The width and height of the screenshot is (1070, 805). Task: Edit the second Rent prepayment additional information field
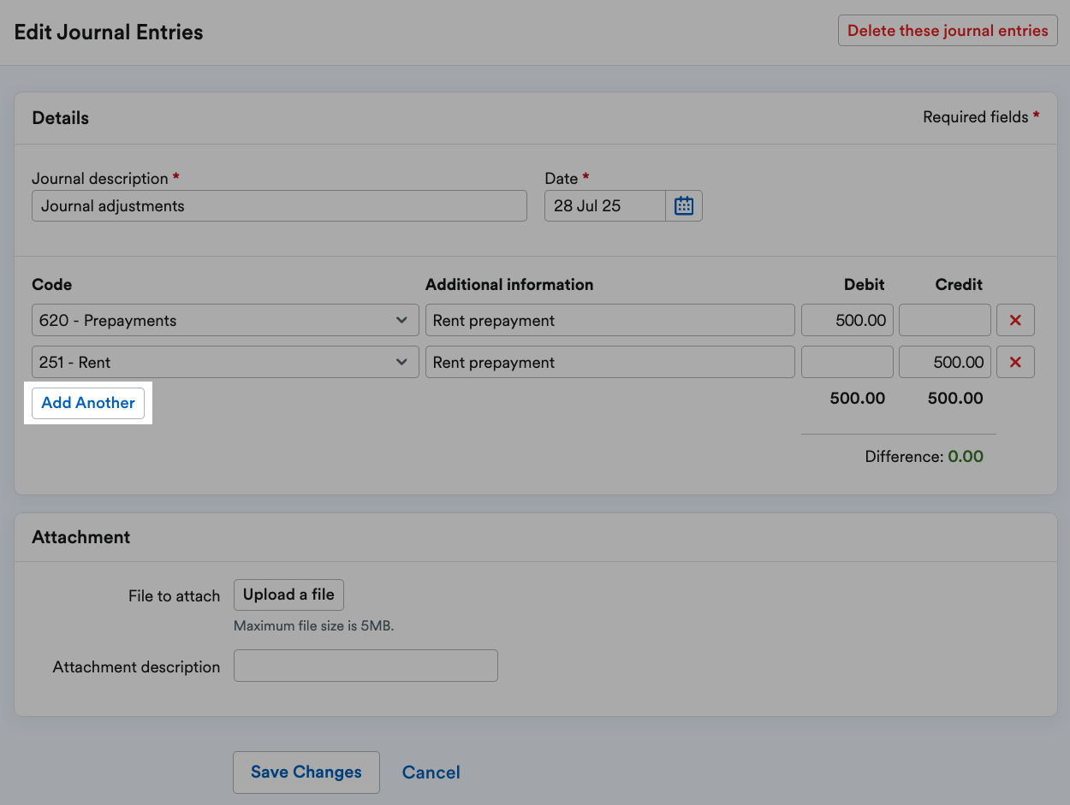click(x=609, y=361)
